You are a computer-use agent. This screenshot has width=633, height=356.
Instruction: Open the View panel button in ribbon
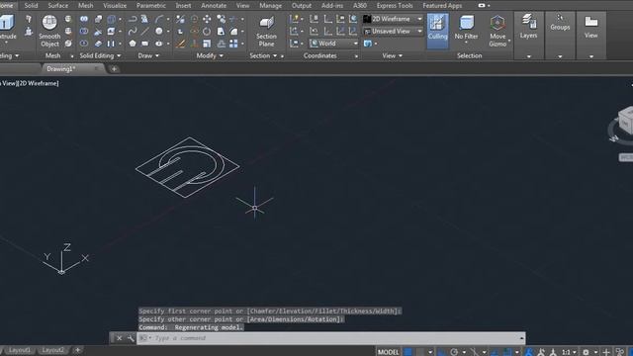(591, 27)
